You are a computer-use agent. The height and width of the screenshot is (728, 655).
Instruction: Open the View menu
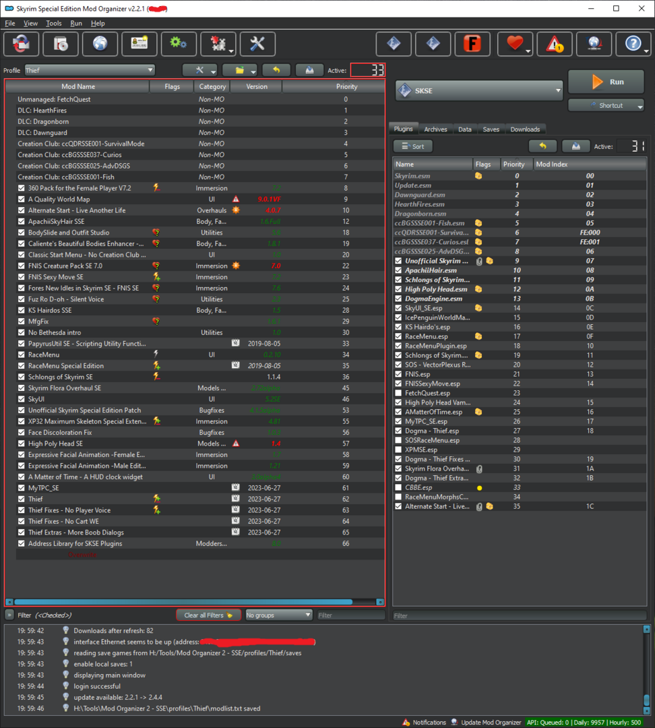(30, 23)
